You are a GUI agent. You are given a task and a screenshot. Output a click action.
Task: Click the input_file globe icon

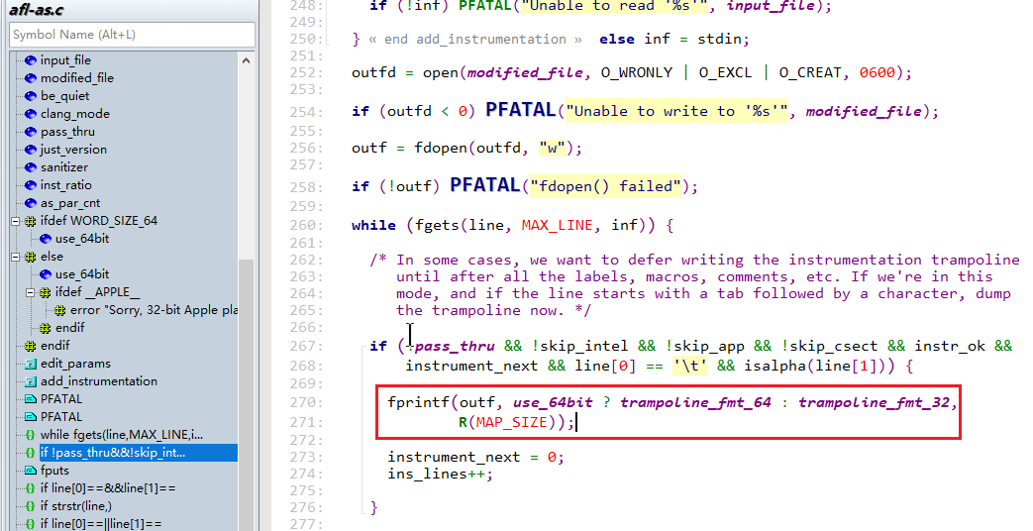31,60
